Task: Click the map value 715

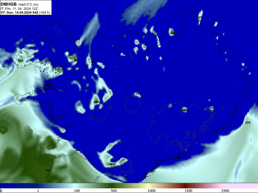Action: 113,164
